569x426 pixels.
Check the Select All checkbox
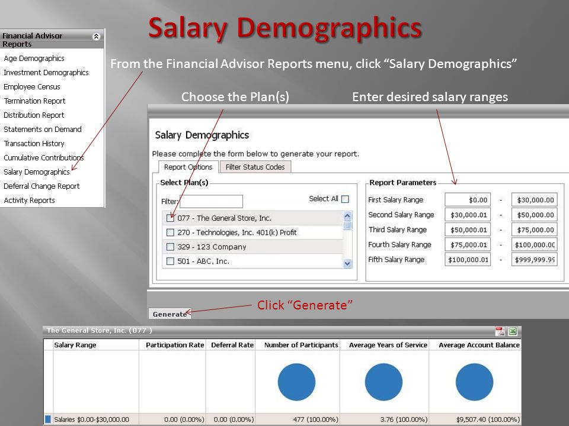345,199
